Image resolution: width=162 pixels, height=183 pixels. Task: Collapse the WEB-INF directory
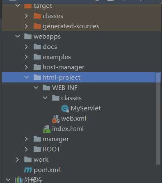click(x=36, y=87)
